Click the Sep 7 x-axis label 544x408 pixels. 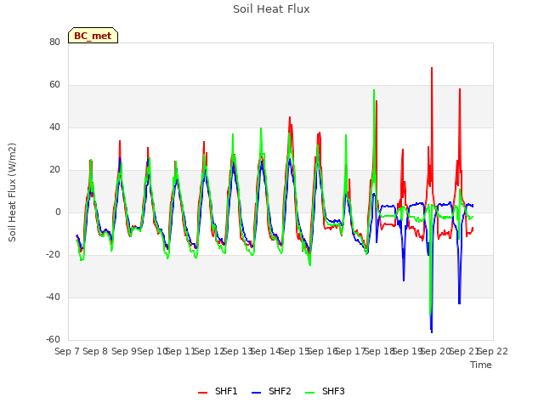[x=67, y=351]
